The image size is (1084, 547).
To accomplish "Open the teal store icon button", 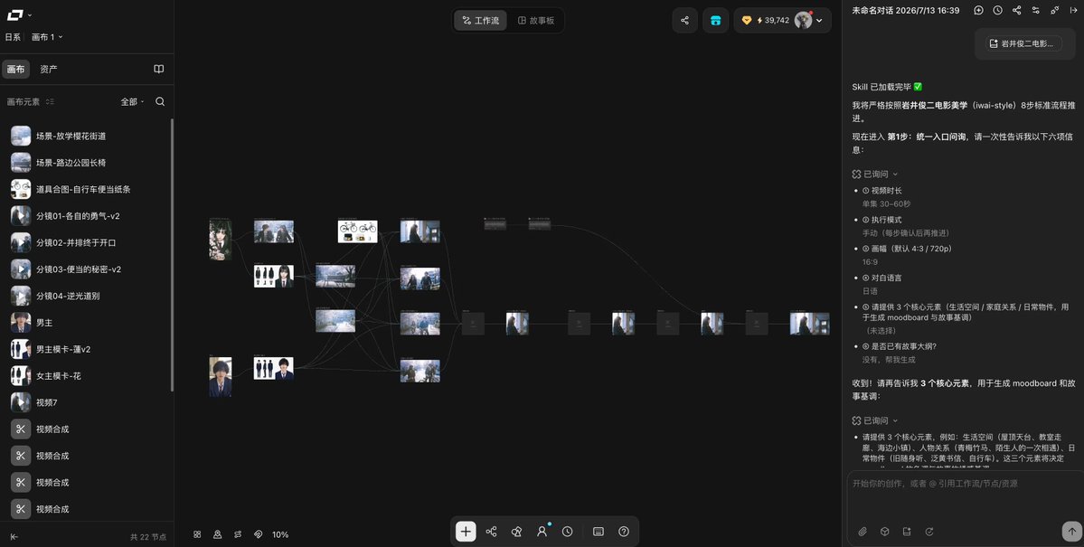I will pos(715,20).
